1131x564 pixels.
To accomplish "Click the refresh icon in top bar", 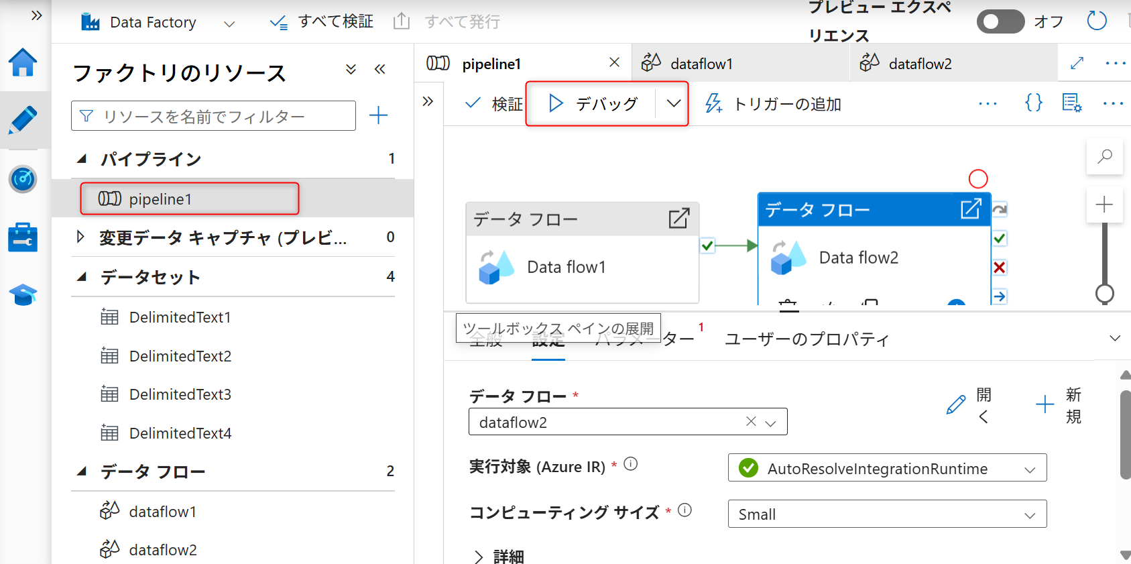I will [1097, 21].
